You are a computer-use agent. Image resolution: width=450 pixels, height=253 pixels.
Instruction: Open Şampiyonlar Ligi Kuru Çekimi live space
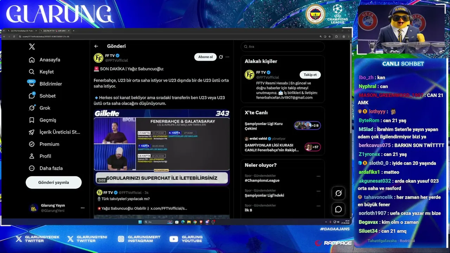(x=283, y=126)
